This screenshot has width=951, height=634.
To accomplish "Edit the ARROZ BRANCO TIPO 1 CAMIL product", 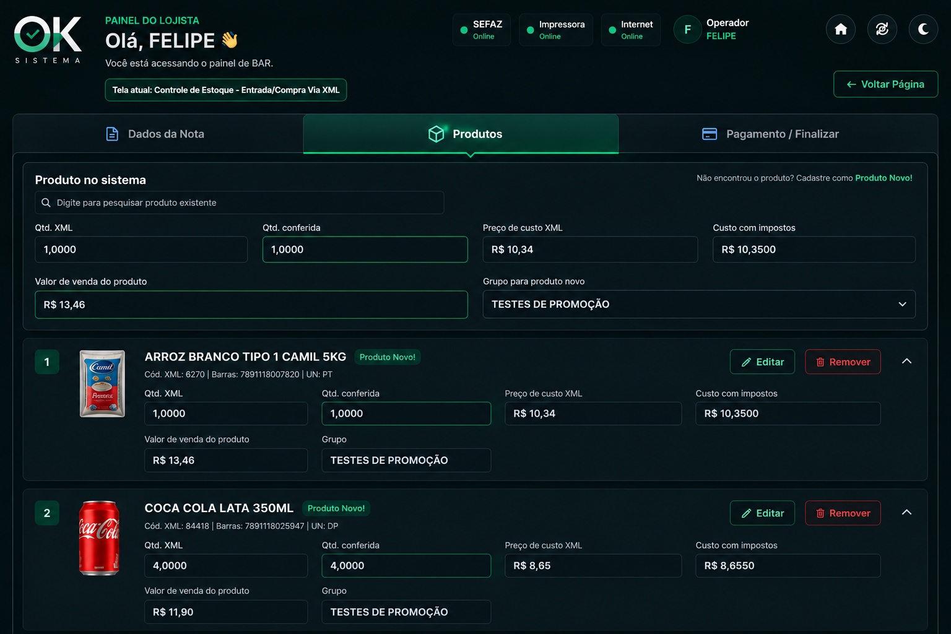I will pyautogui.click(x=762, y=362).
